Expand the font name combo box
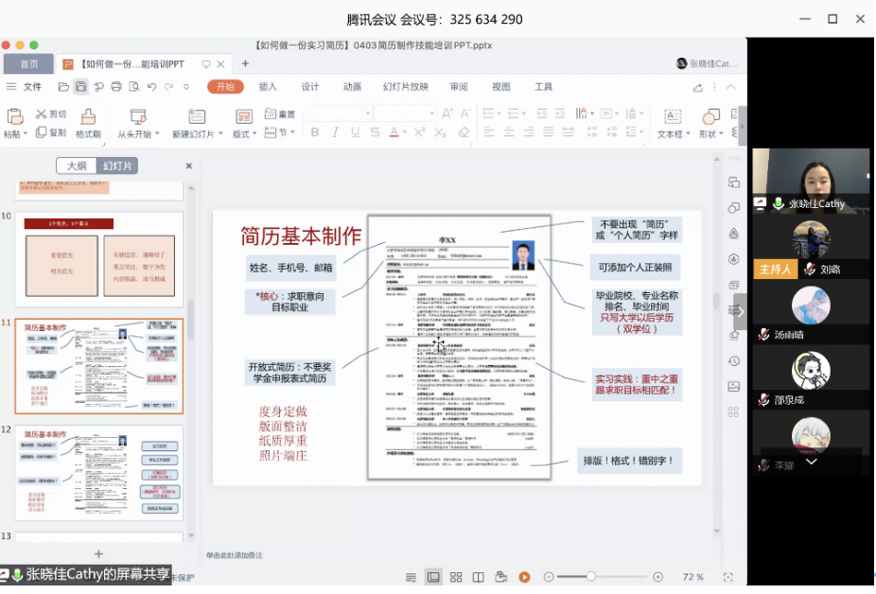The image size is (876, 594). point(365,114)
